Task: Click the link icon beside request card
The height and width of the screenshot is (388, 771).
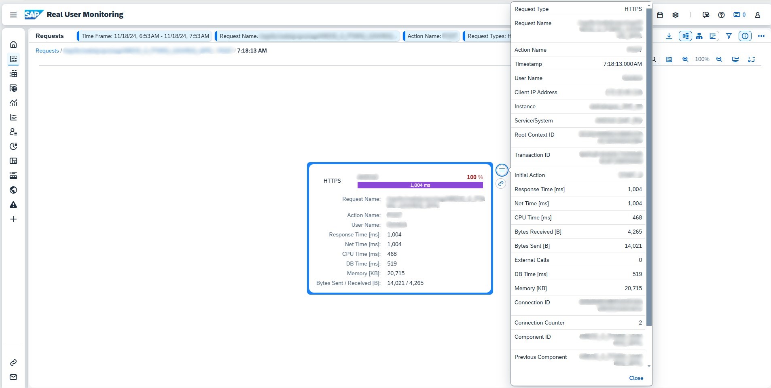Action: pos(501,183)
